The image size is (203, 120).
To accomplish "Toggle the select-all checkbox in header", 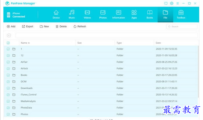I will click(8, 43).
